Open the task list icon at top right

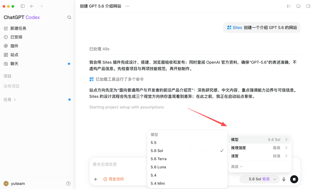[x=289, y=6]
